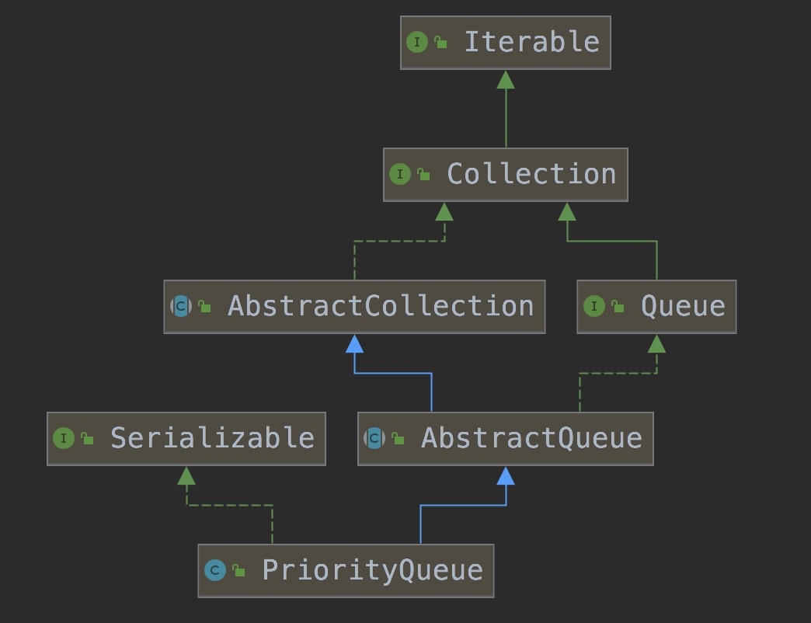Viewport: 811px width, 623px height.
Task: Click the class icon on PriorityQueue node
Action: coord(215,571)
